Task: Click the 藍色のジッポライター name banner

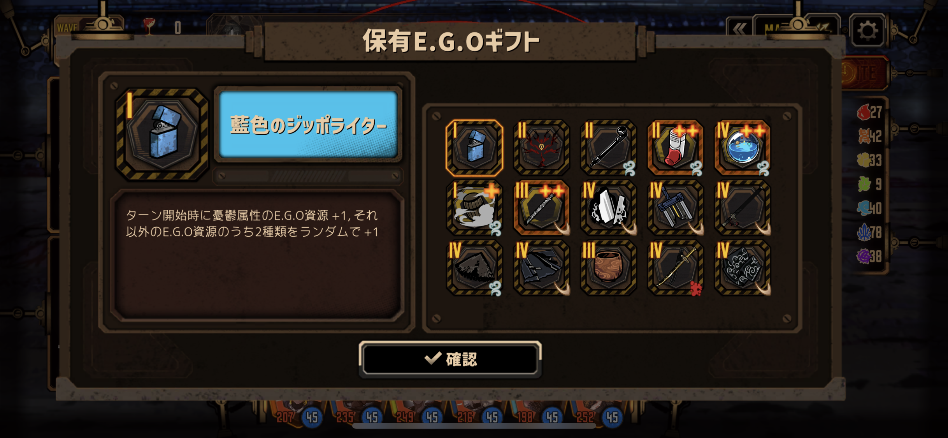Action: (x=308, y=125)
